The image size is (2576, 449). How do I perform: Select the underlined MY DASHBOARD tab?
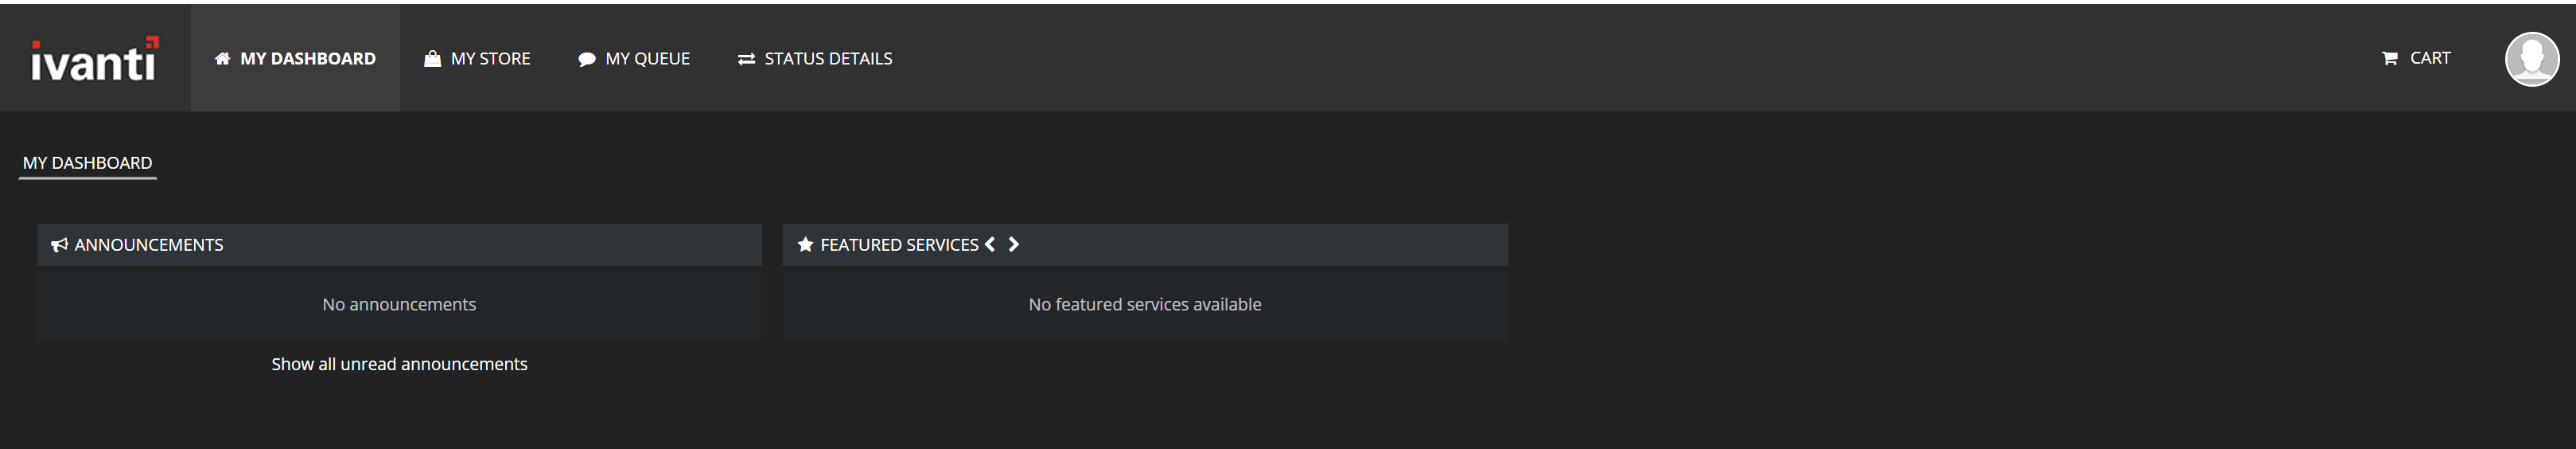point(88,163)
